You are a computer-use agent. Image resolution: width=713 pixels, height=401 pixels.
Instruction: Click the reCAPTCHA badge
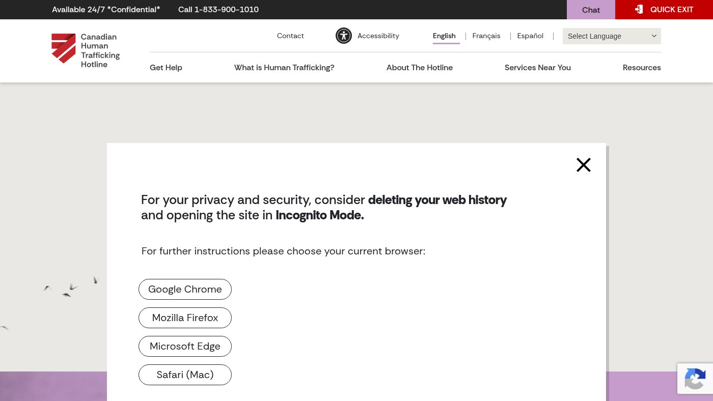695,379
